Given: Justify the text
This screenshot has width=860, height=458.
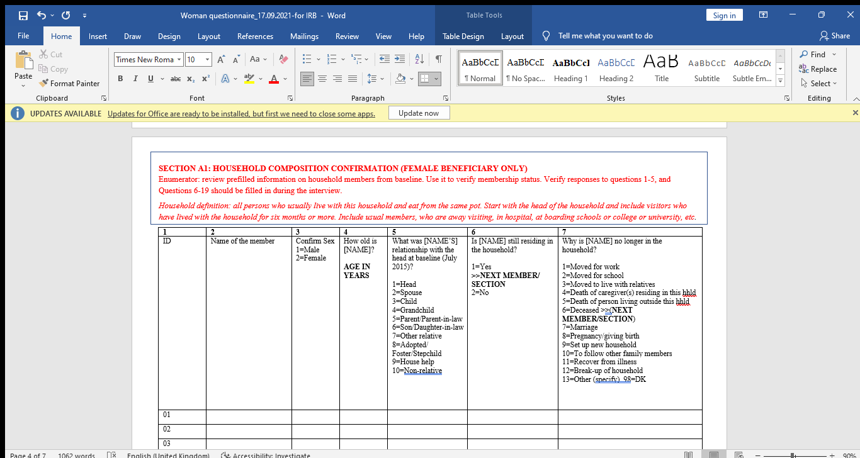Looking at the screenshot, I should (353, 79).
